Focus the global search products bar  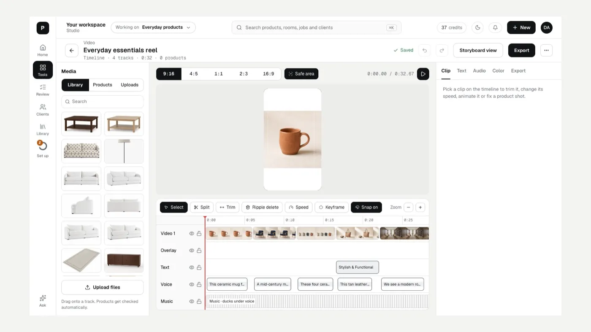coord(317,27)
